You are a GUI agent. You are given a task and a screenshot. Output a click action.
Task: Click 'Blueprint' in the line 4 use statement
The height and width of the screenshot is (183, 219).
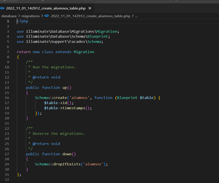coord(98,37)
